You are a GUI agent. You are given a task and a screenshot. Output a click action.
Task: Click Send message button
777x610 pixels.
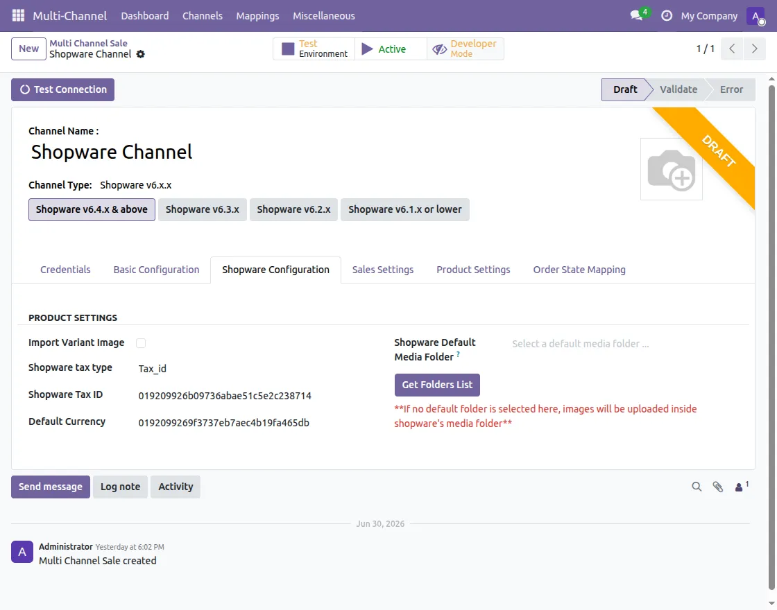[x=51, y=487]
